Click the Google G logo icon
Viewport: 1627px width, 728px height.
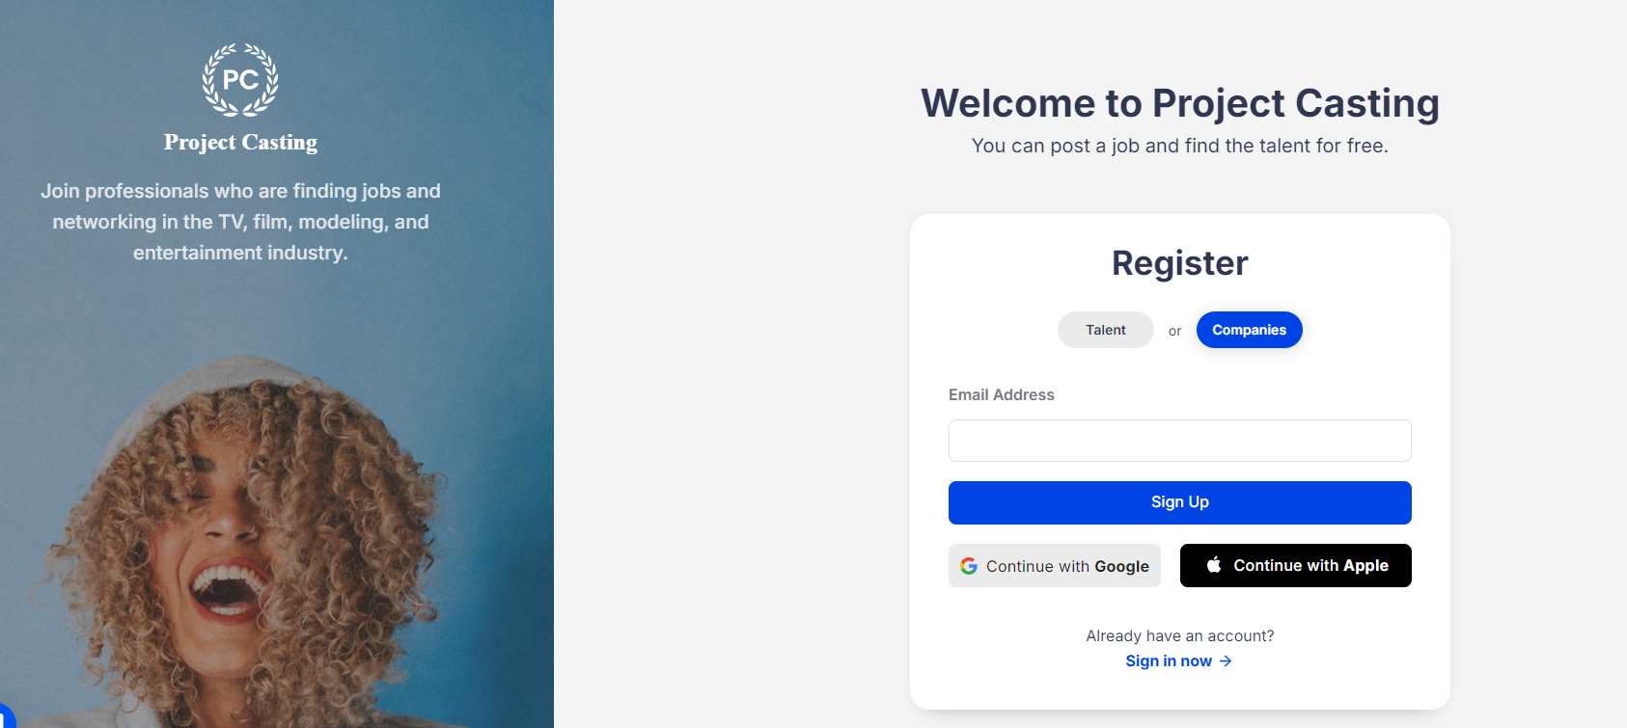coord(969,566)
